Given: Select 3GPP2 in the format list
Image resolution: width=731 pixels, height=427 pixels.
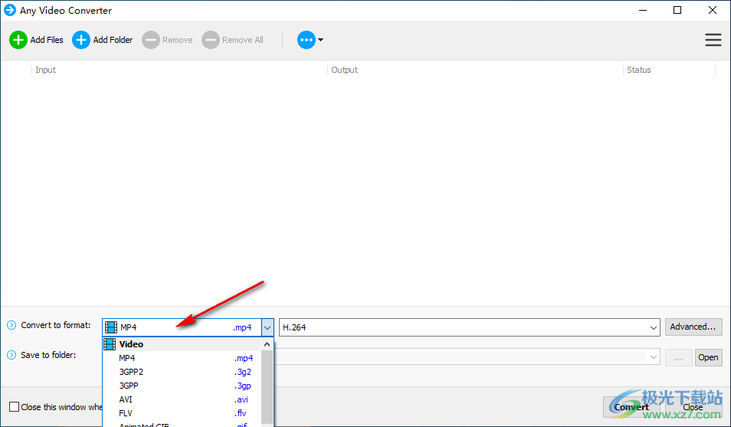Looking at the screenshot, I should click(x=182, y=372).
